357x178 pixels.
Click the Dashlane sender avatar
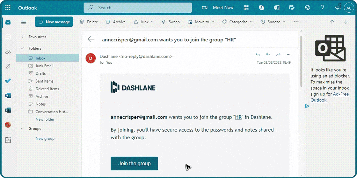[91, 58]
